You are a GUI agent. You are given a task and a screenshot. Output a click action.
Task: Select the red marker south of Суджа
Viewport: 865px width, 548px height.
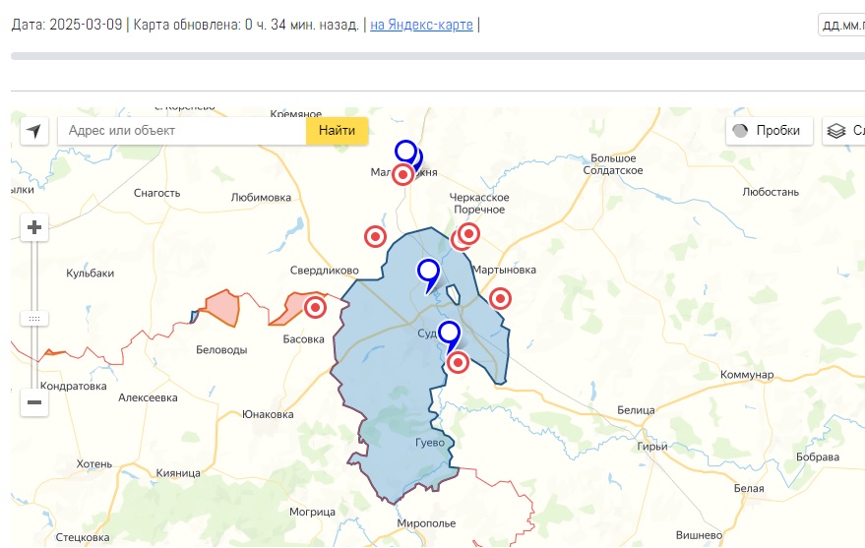tap(458, 362)
